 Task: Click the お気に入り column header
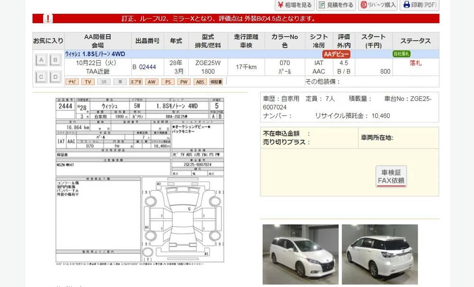[48, 40]
